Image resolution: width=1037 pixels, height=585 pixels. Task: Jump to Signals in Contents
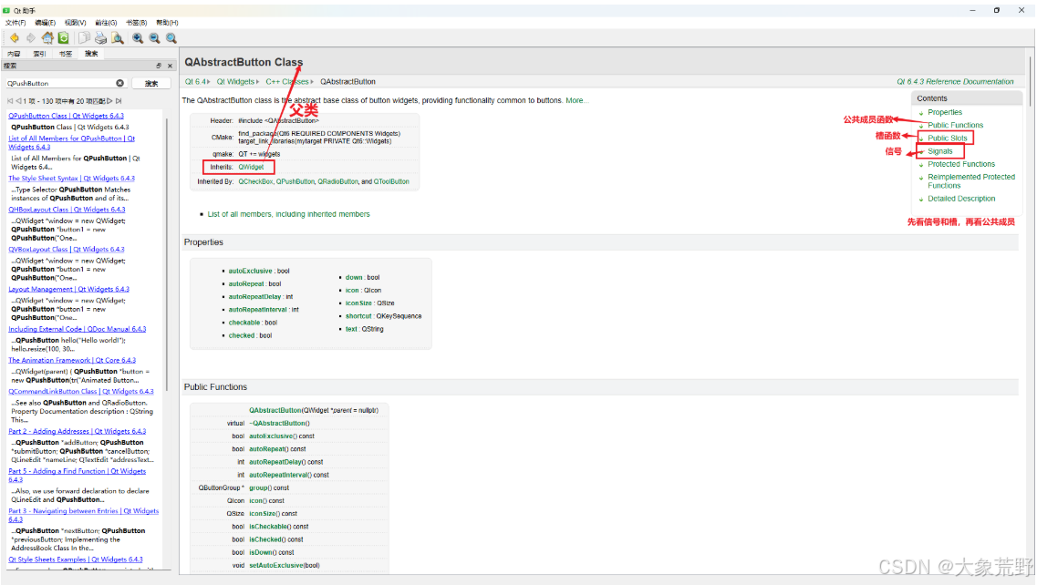(939, 151)
